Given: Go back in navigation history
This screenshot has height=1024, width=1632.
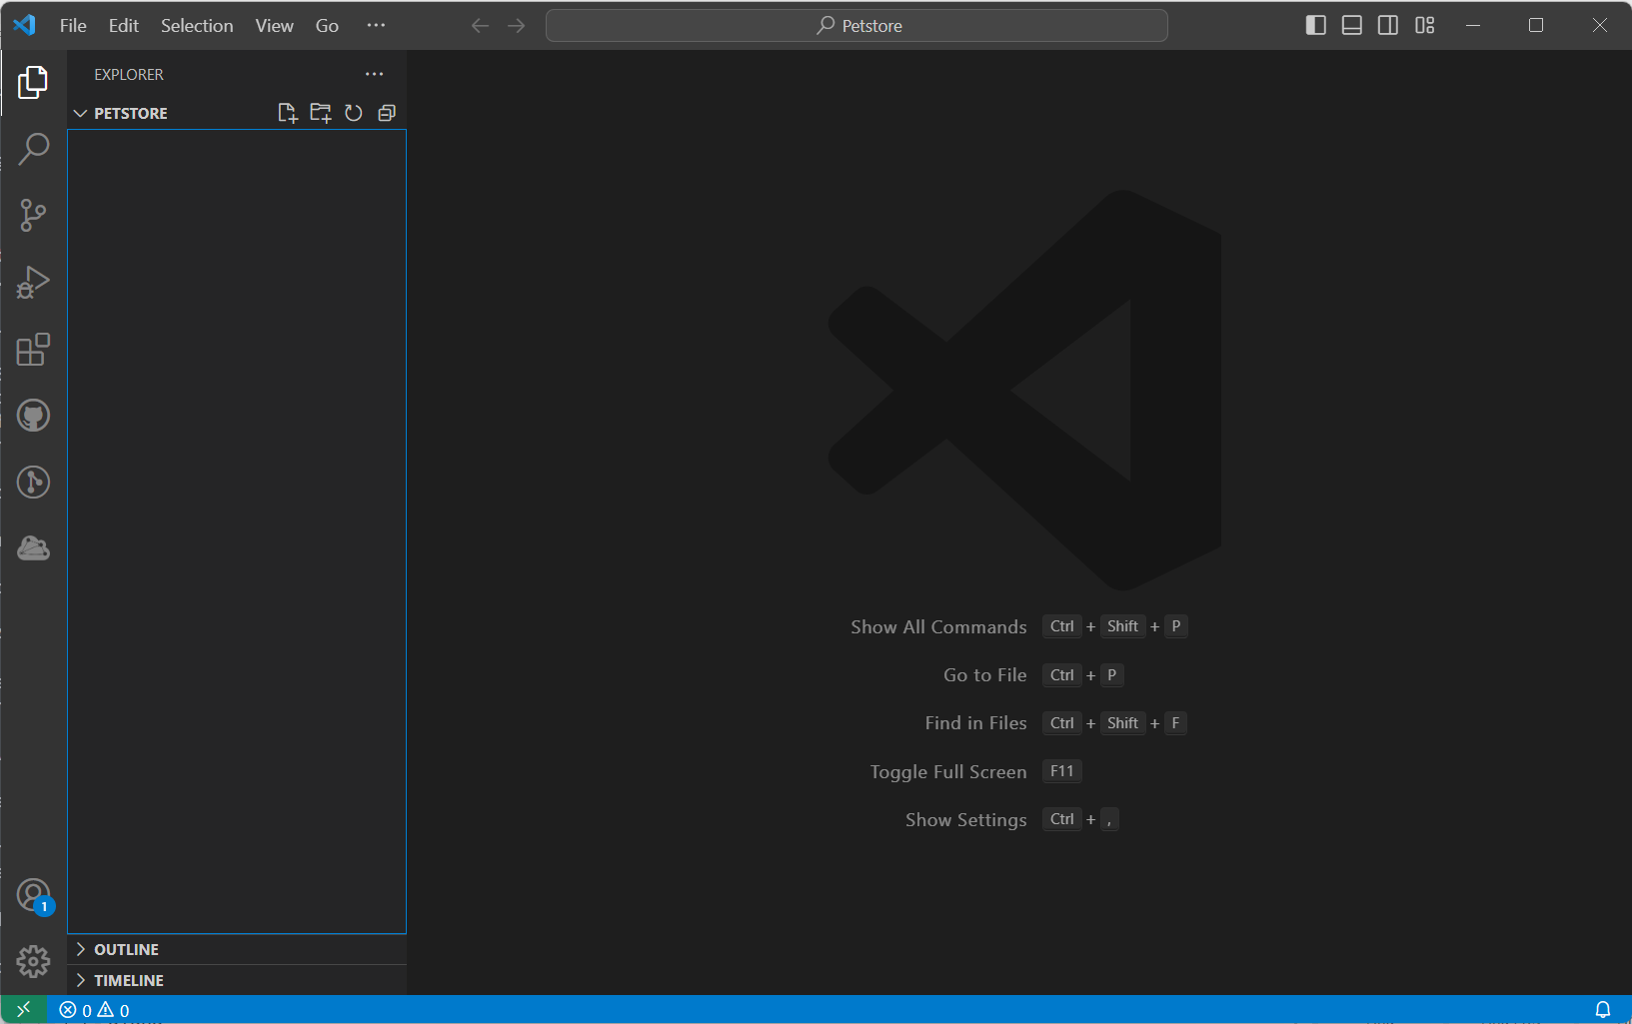Looking at the screenshot, I should coord(480,26).
